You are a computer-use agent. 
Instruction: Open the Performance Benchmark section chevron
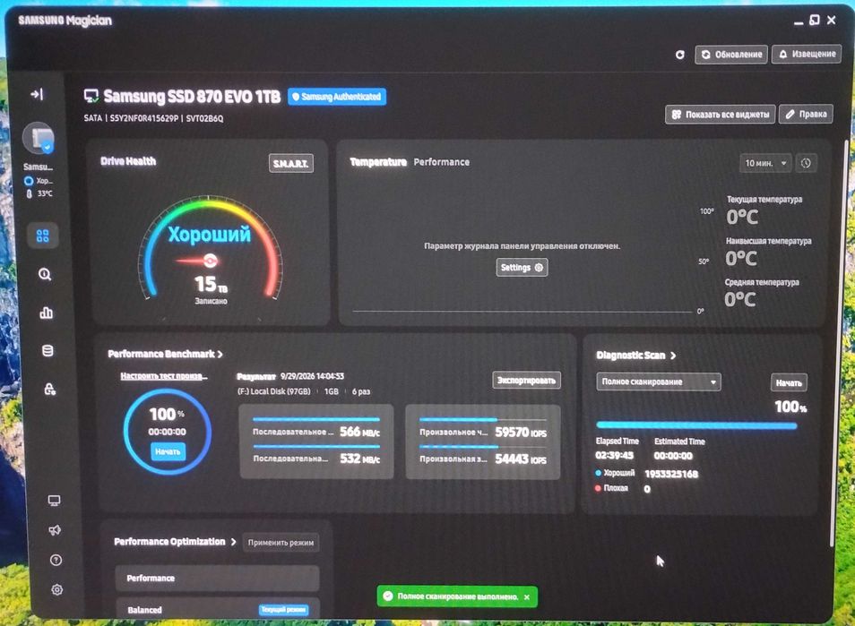click(x=220, y=354)
